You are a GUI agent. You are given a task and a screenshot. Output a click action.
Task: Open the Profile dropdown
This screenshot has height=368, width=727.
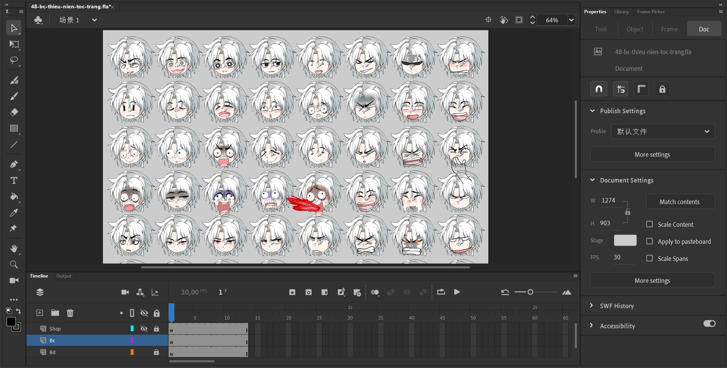pos(663,131)
